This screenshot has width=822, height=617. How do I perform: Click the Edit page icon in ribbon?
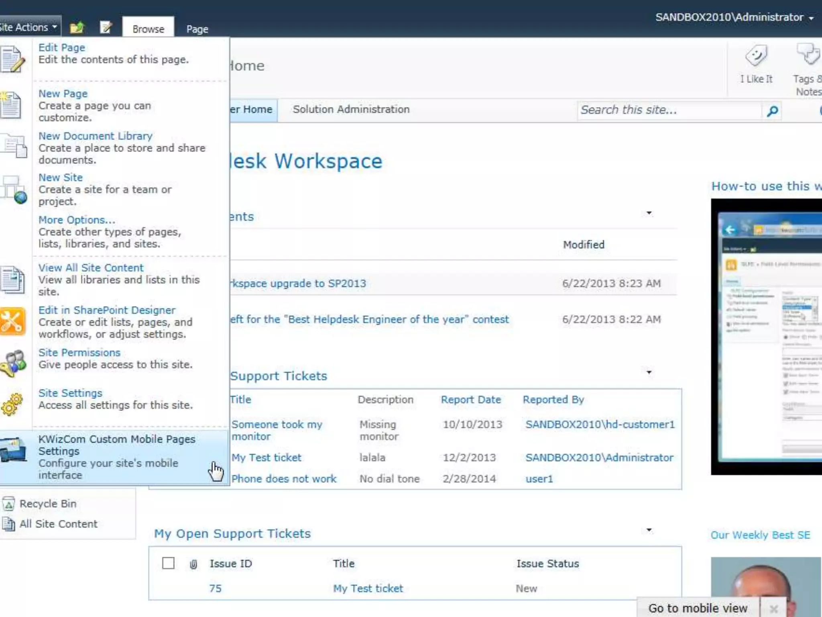click(x=106, y=27)
